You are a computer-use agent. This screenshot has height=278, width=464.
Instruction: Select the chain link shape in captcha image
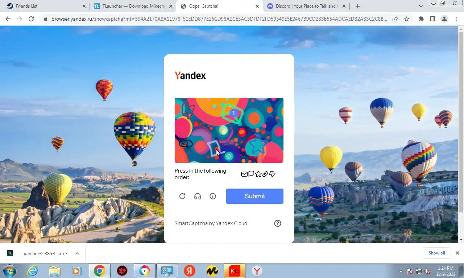pos(186,144)
